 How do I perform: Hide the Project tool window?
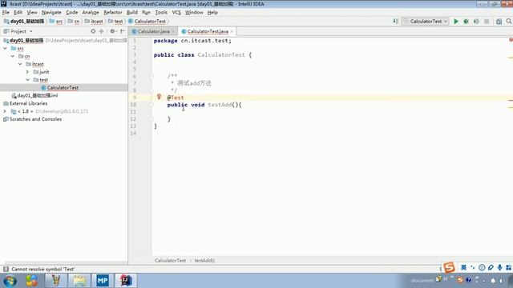click(x=123, y=31)
